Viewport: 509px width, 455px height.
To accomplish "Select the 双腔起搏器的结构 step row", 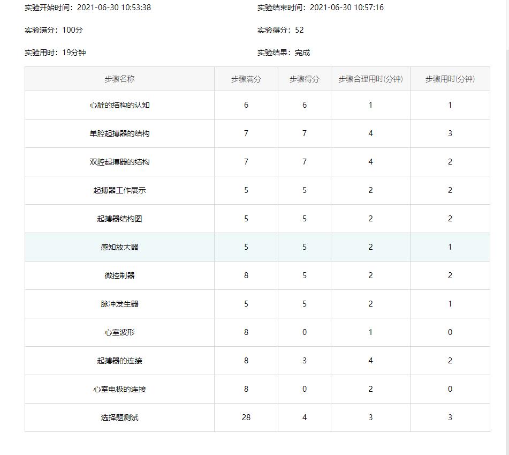I will coord(119,162).
